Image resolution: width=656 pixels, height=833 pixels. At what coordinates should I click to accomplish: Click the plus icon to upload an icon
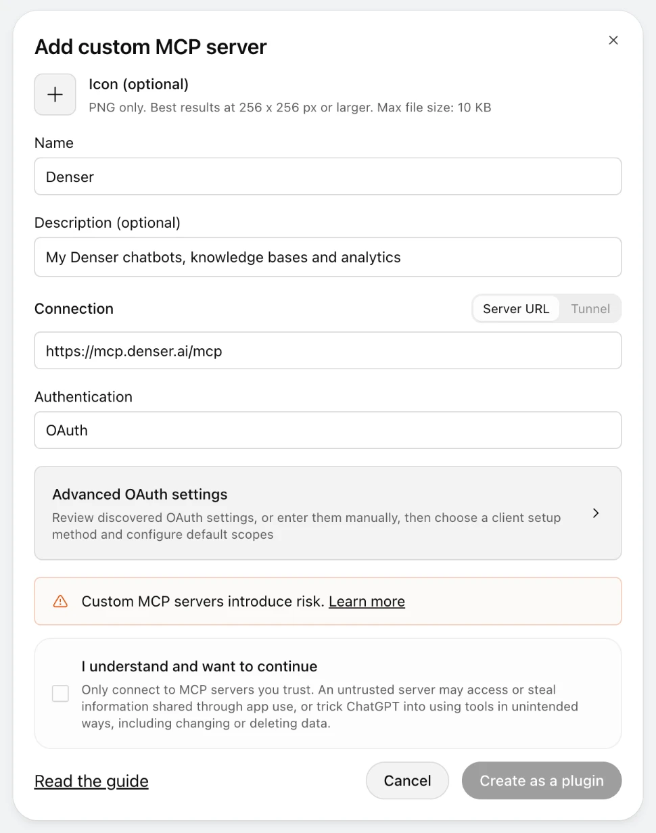[55, 95]
